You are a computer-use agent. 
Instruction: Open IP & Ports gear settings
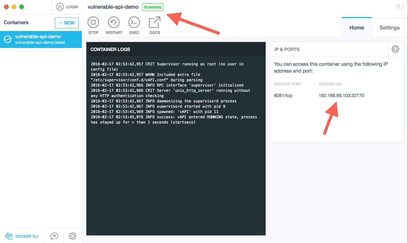(x=395, y=49)
